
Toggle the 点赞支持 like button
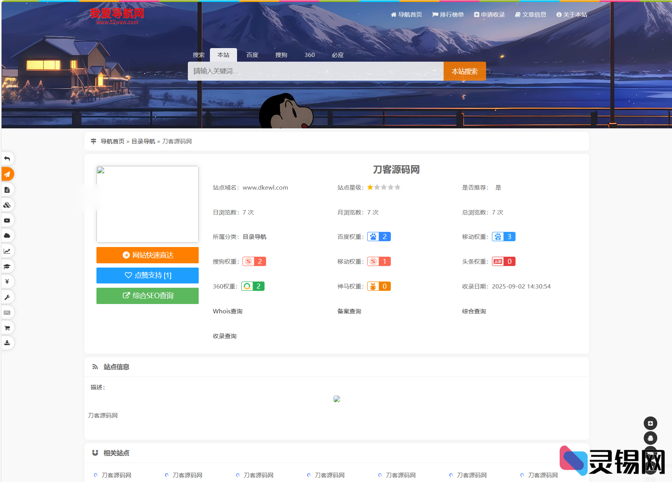[147, 275]
